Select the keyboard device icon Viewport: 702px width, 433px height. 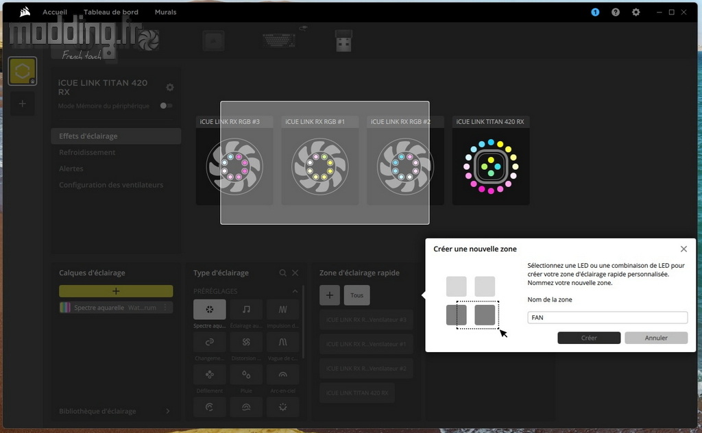(x=279, y=40)
